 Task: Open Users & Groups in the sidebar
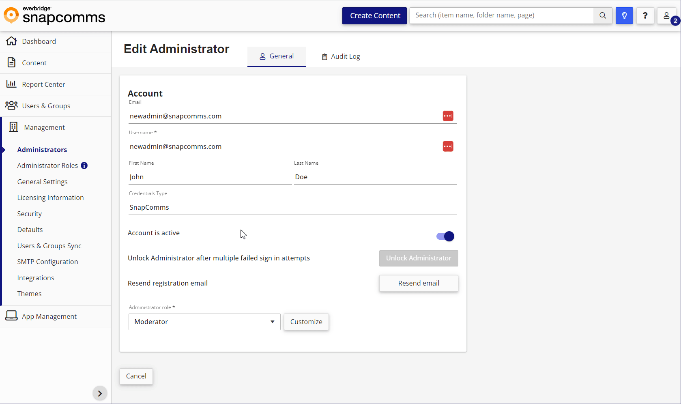coord(56,106)
